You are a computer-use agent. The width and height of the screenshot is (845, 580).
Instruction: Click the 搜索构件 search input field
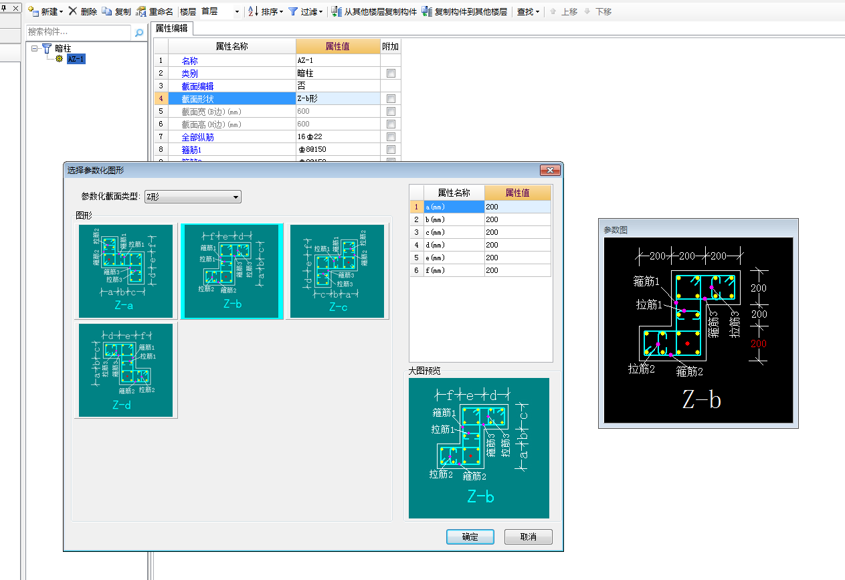pyautogui.click(x=79, y=32)
